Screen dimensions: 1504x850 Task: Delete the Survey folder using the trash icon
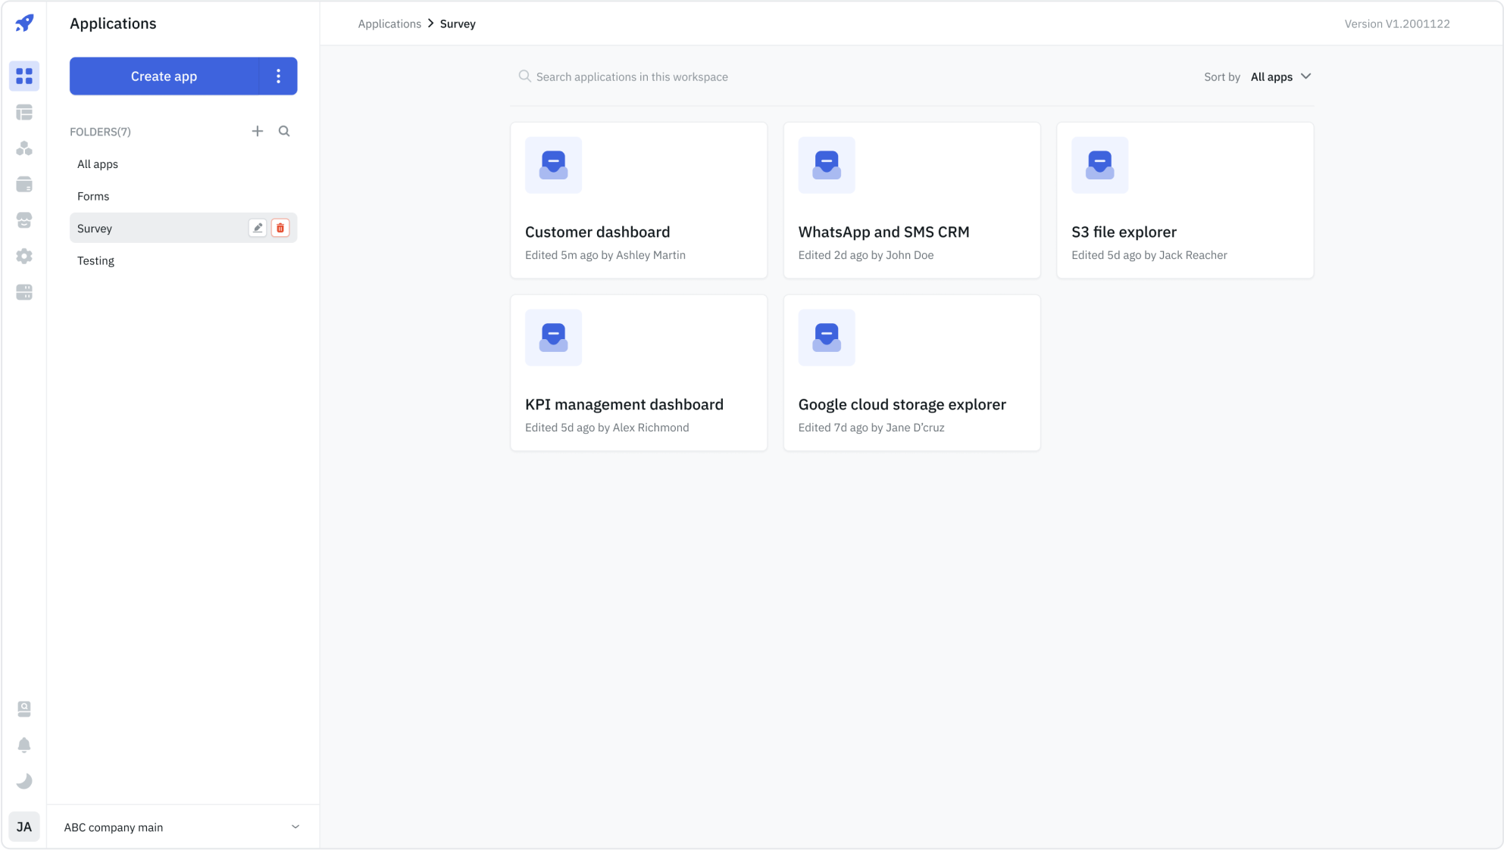pyautogui.click(x=280, y=228)
